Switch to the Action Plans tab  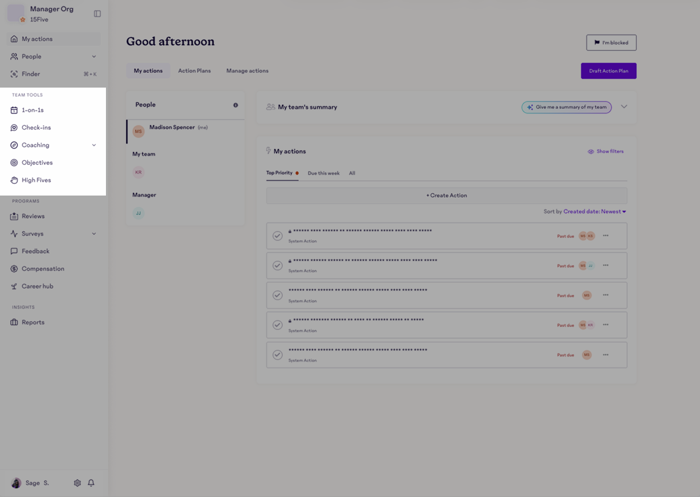point(194,71)
